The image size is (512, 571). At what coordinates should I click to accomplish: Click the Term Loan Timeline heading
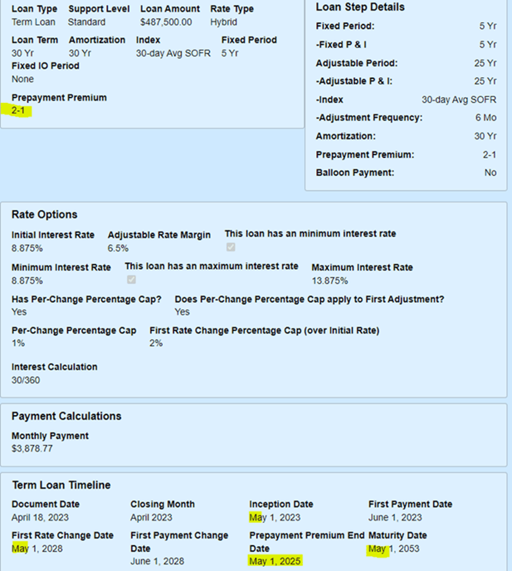click(61, 485)
